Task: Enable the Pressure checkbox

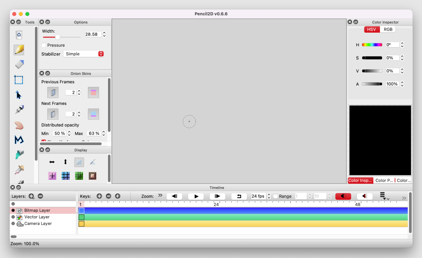Action: [44, 45]
